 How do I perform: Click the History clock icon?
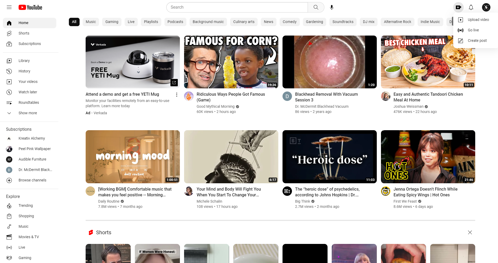9,71
